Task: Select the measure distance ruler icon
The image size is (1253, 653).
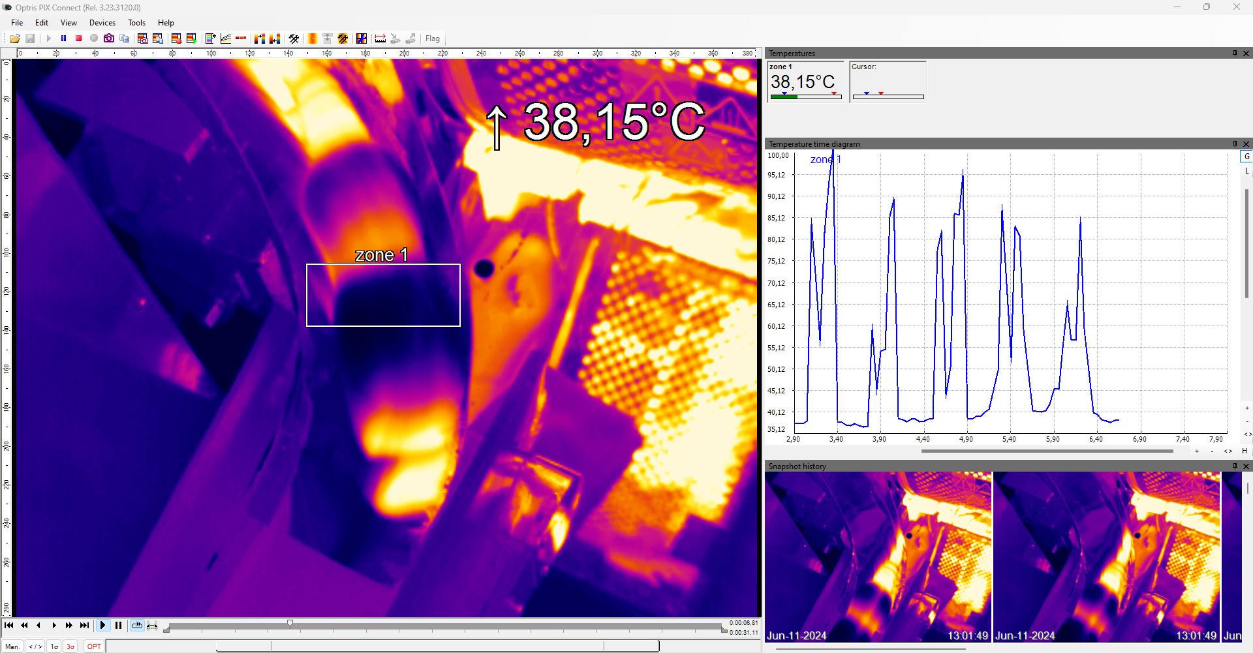Action: point(379,38)
